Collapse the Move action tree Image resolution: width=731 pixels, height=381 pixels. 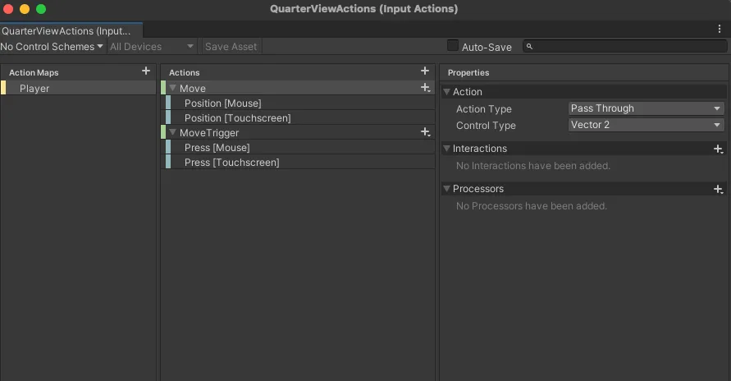tap(173, 88)
